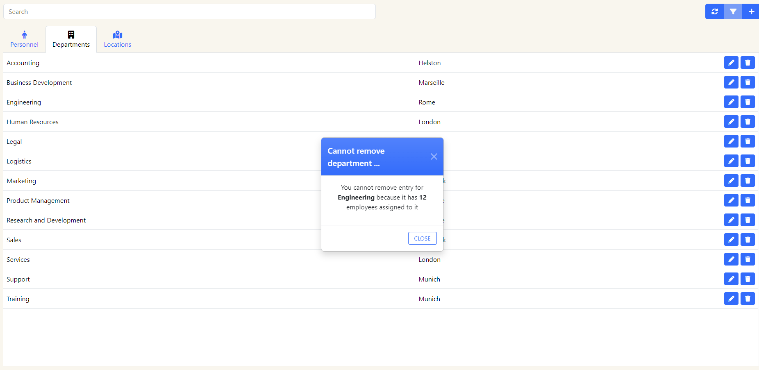Image resolution: width=759 pixels, height=370 pixels.
Task: Open the Locations tab
Action: 117,39
